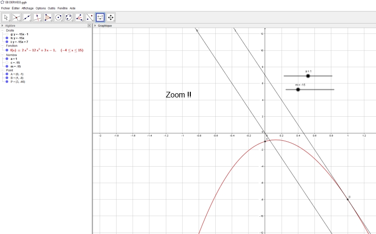Viewport: 376px width, 234px height.
Task: Open Angle tool dropdown arrow
Action: (83, 21)
